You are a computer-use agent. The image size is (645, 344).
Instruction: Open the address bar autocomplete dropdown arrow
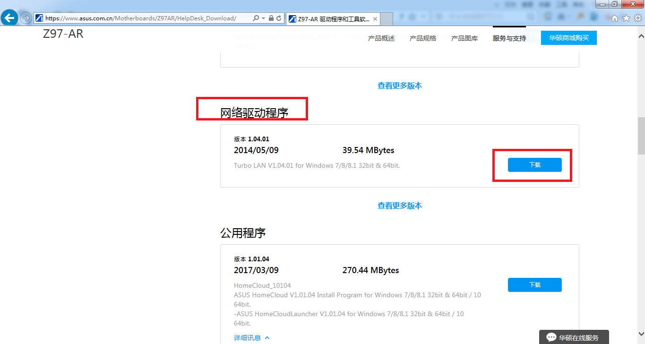(263, 18)
